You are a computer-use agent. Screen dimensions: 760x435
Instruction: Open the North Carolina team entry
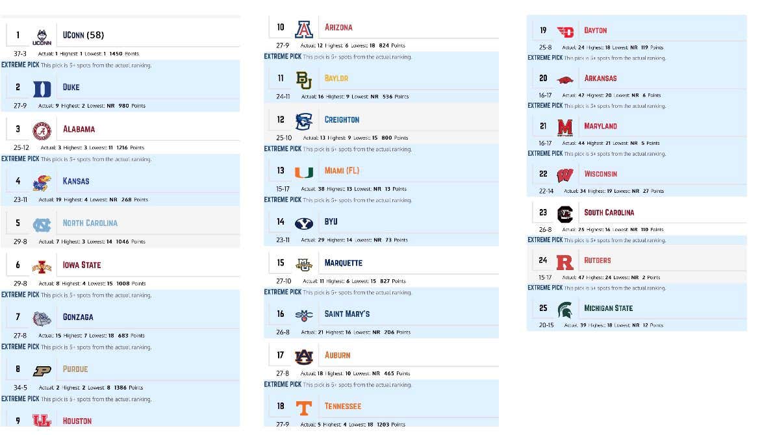91,223
